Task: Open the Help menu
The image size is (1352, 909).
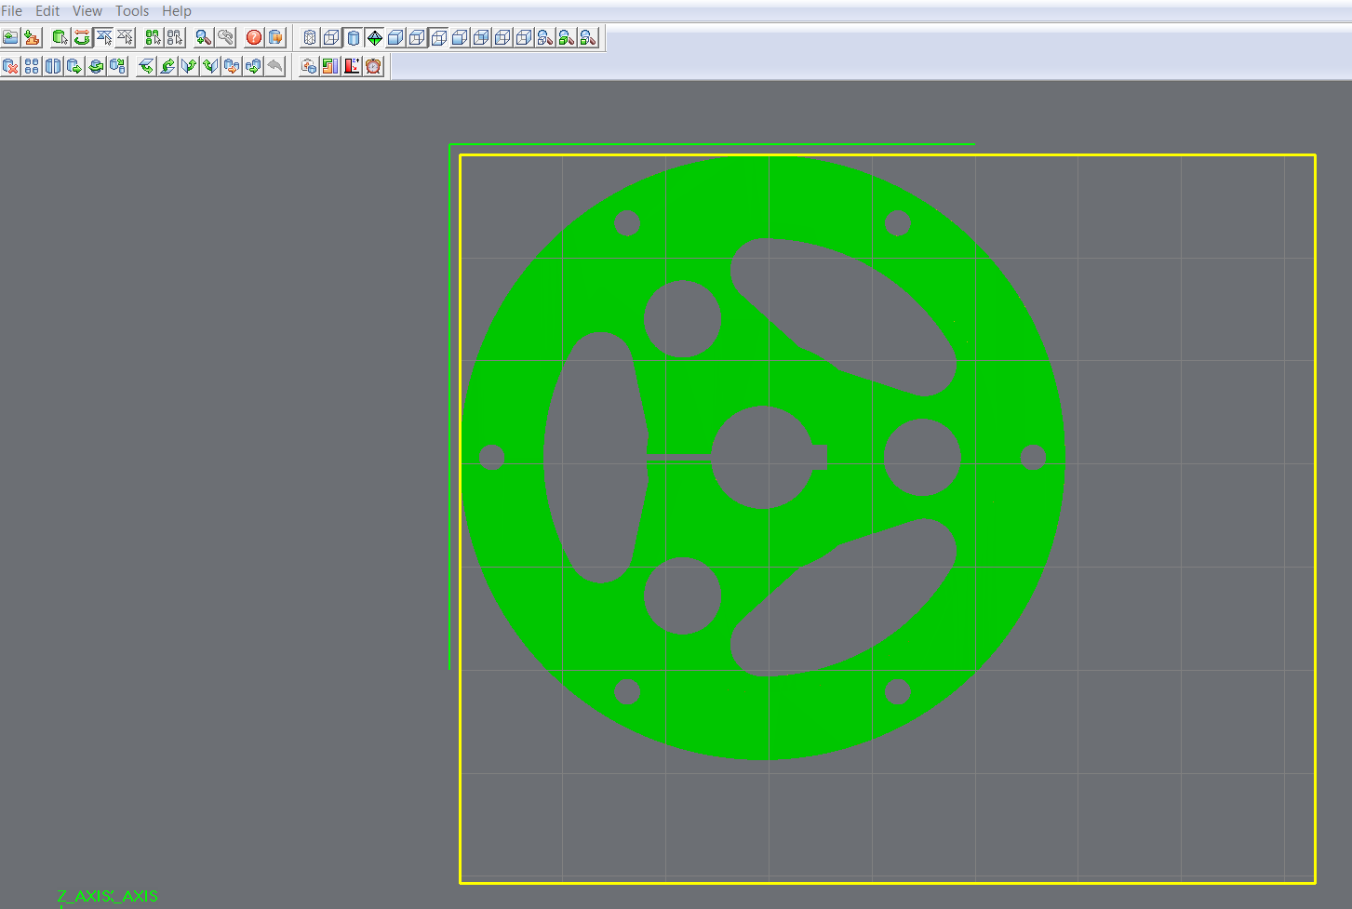Action: (177, 11)
